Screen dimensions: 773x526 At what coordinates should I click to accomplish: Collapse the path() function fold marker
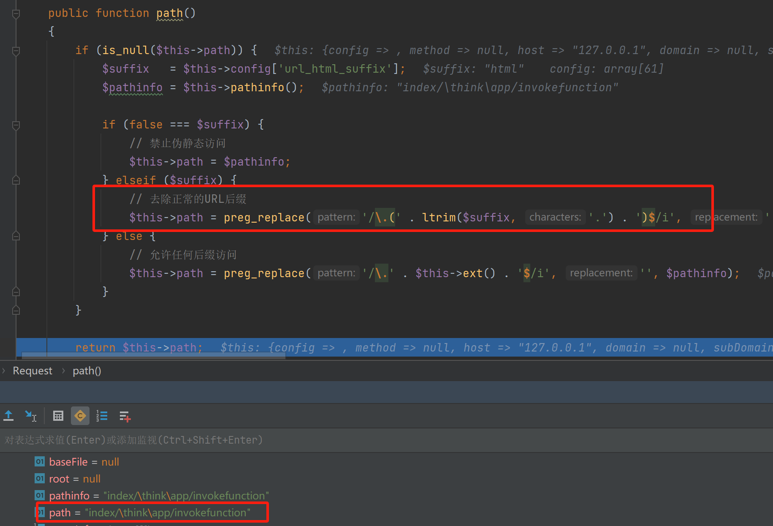(16, 14)
